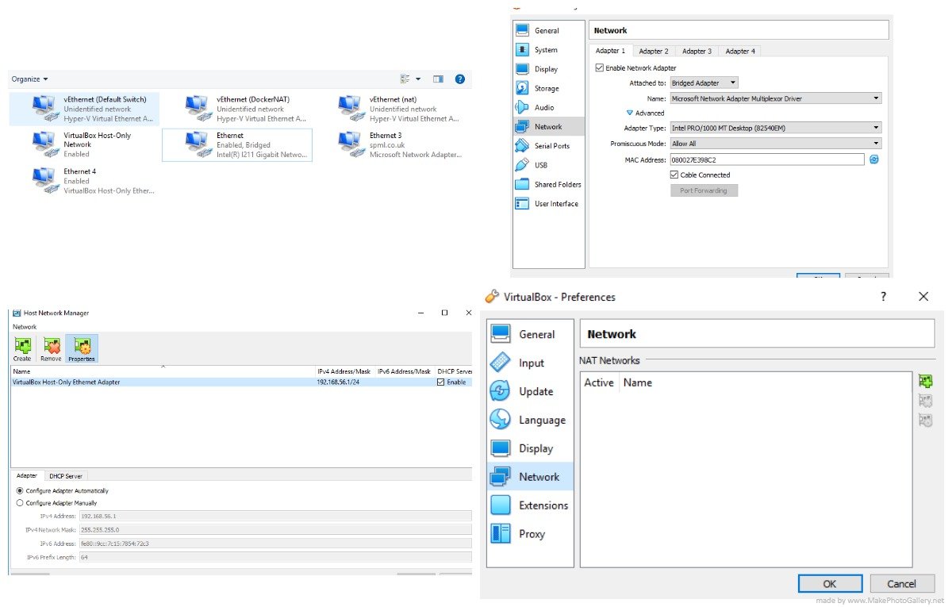Open Properties in Host Network Manager
Image resolution: width=952 pixels, height=607 pixels.
point(82,348)
